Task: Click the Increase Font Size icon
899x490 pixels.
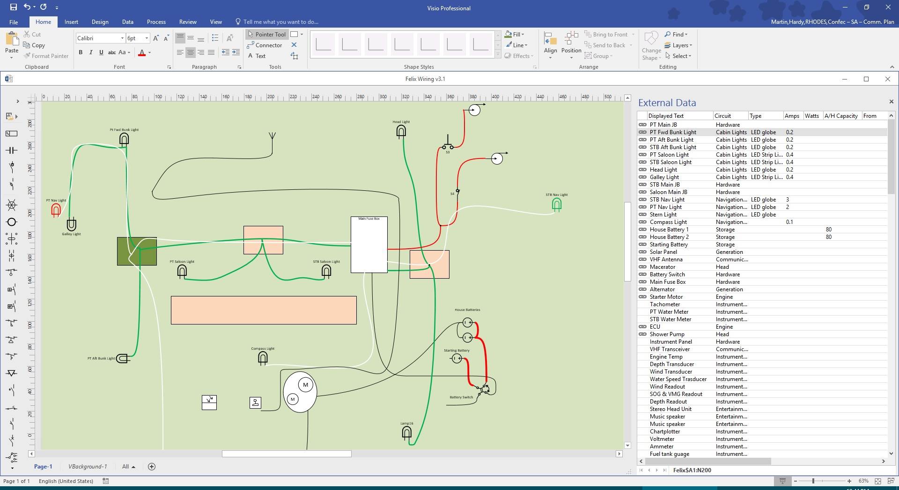Action: (156, 38)
